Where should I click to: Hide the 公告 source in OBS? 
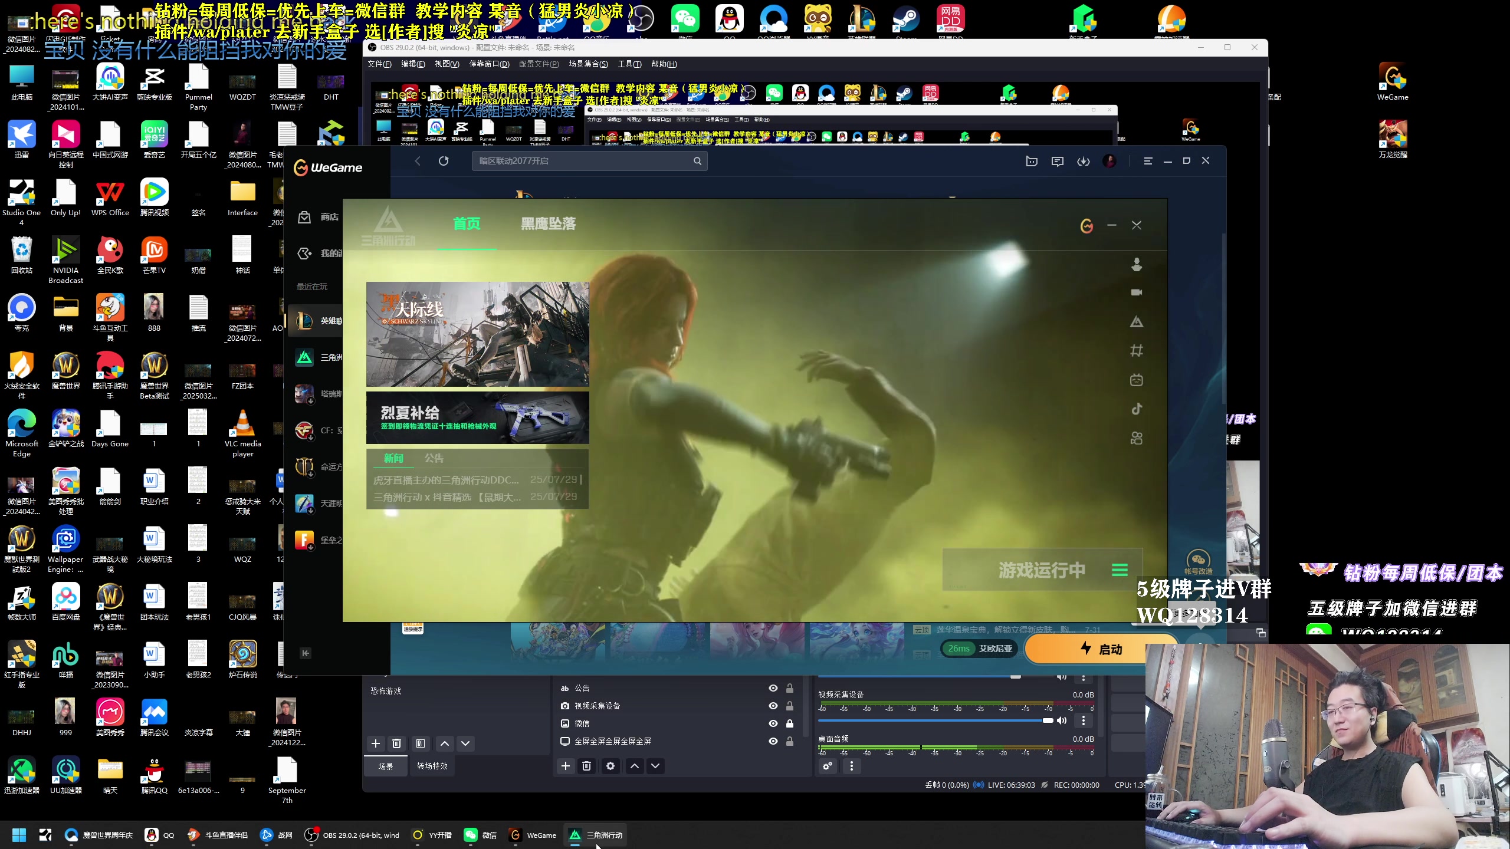point(773,688)
